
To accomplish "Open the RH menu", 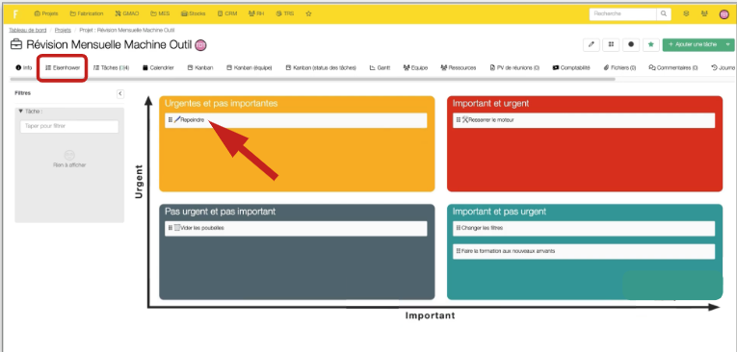I will coord(256,14).
